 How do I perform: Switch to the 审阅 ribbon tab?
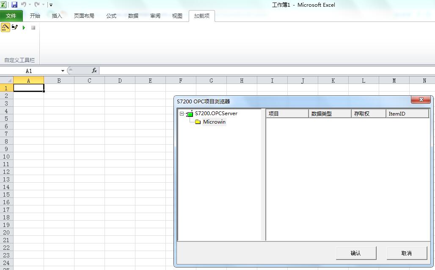(155, 16)
